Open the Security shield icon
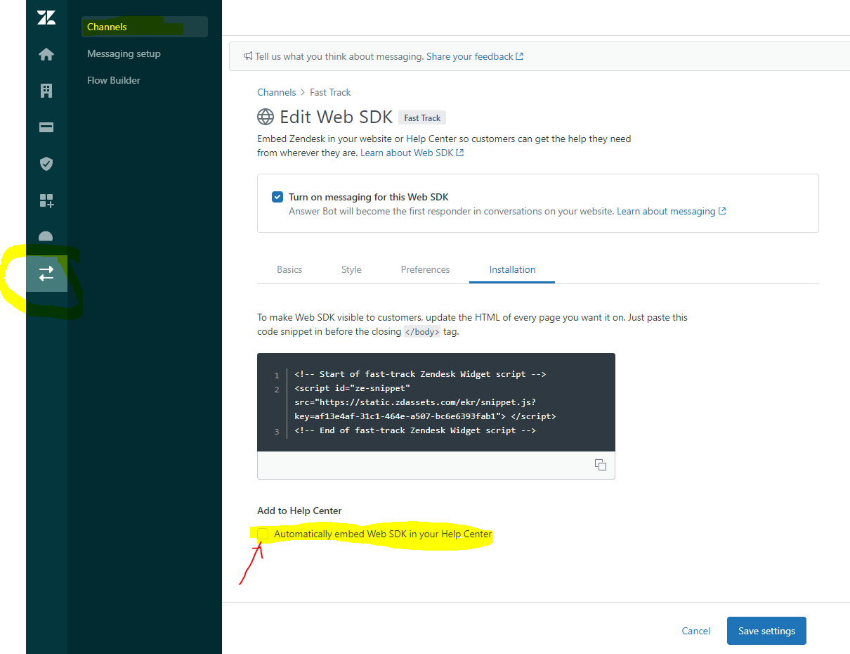This screenshot has width=850, height=654. (x=46, y=164)
